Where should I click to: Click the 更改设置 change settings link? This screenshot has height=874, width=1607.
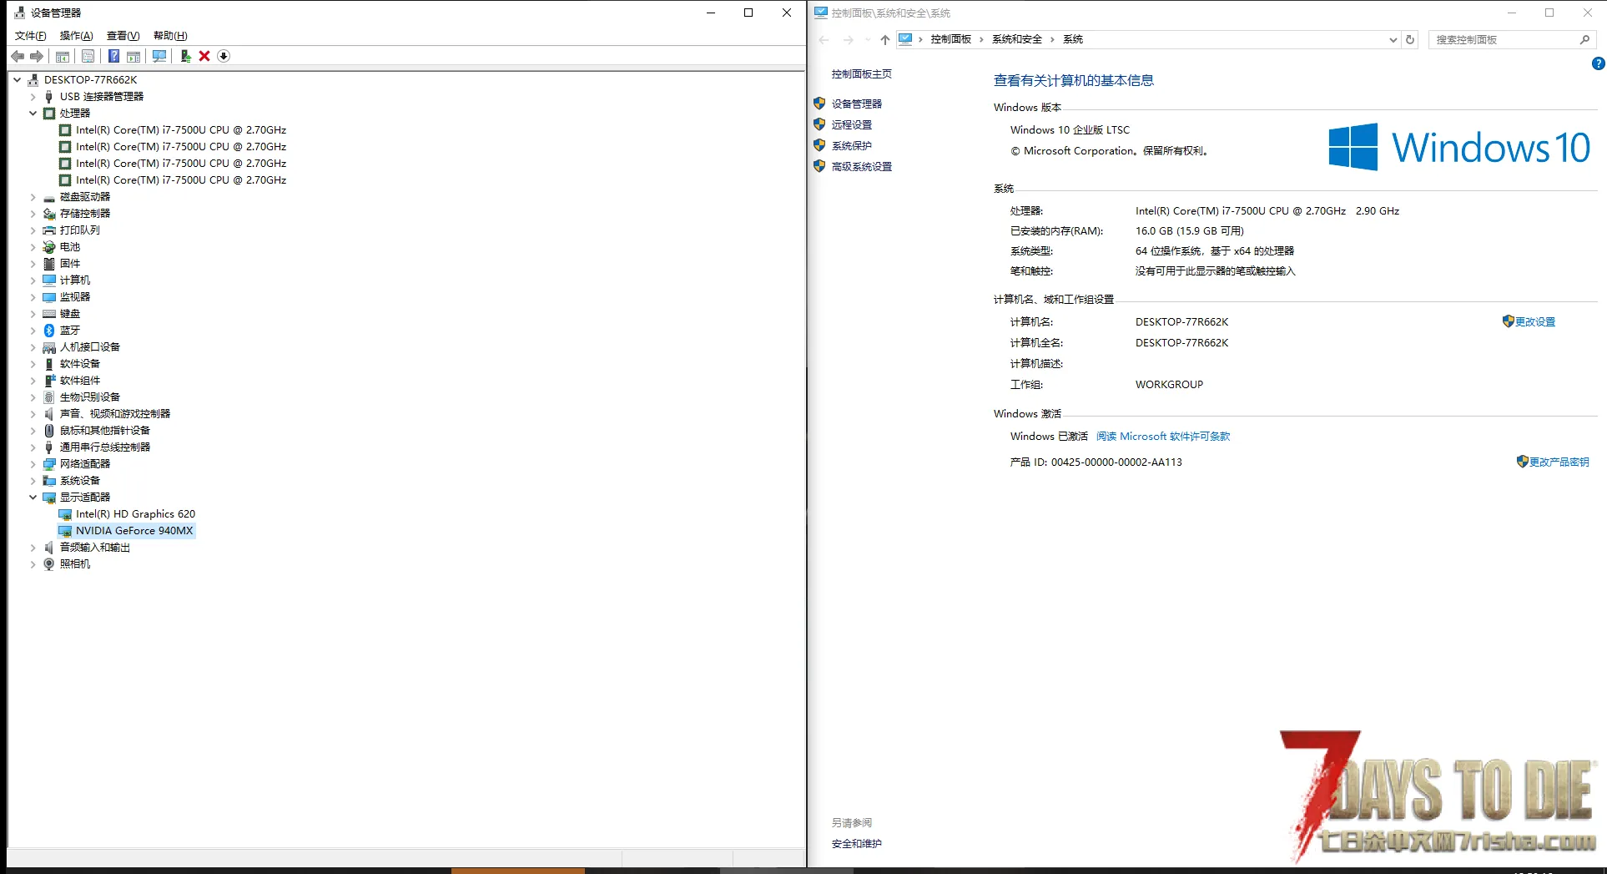click(x=1534, y=322)
